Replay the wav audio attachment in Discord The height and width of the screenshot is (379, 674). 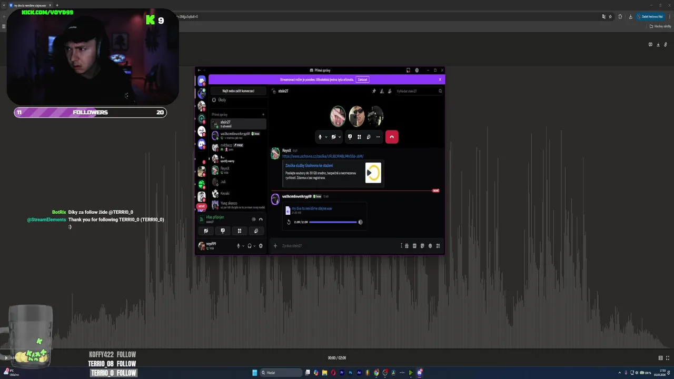coord(289,222)
